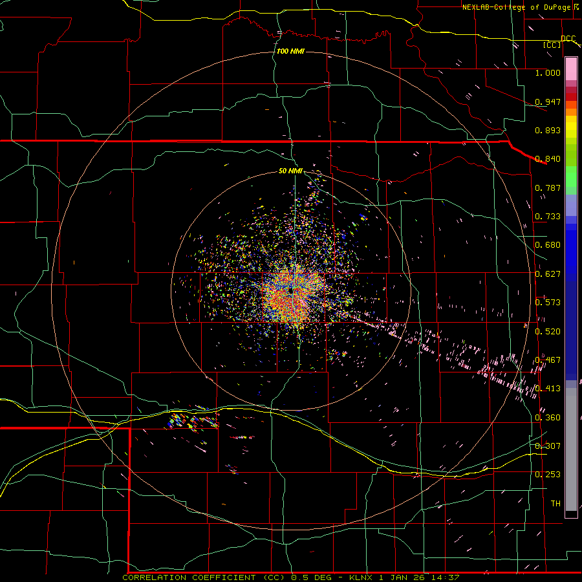Click the 0.840 scale value
The image size is (582, 582).
pyautogui.click(x=548, y=159)
